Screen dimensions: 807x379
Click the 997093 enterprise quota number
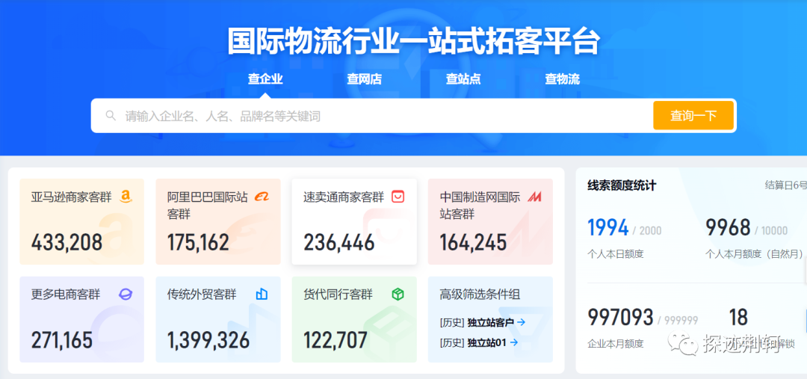[621, 318]
